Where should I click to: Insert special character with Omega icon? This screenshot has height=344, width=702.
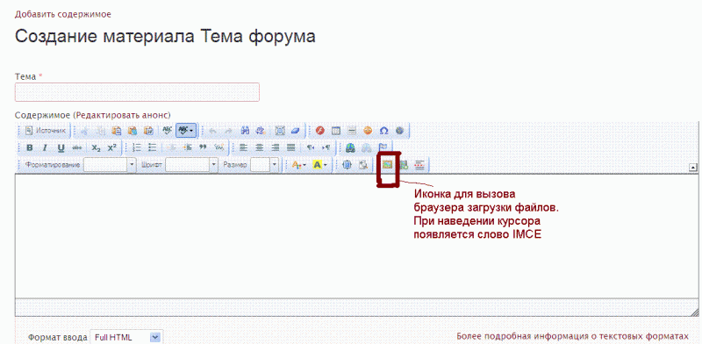[384, 131]
